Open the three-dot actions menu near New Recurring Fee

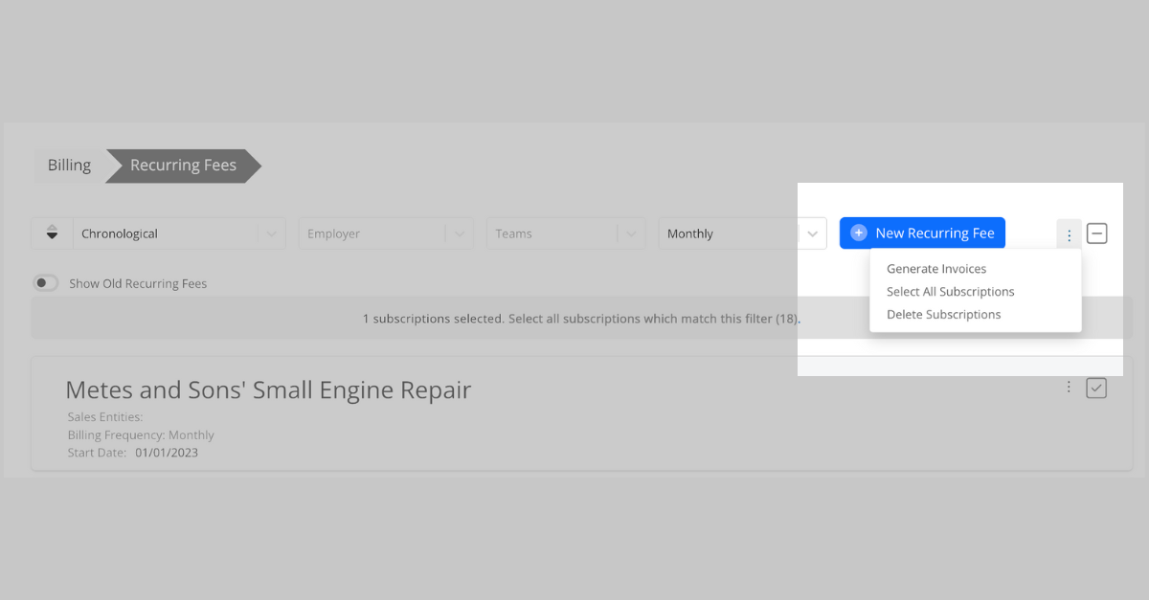tap(1069, 233)
